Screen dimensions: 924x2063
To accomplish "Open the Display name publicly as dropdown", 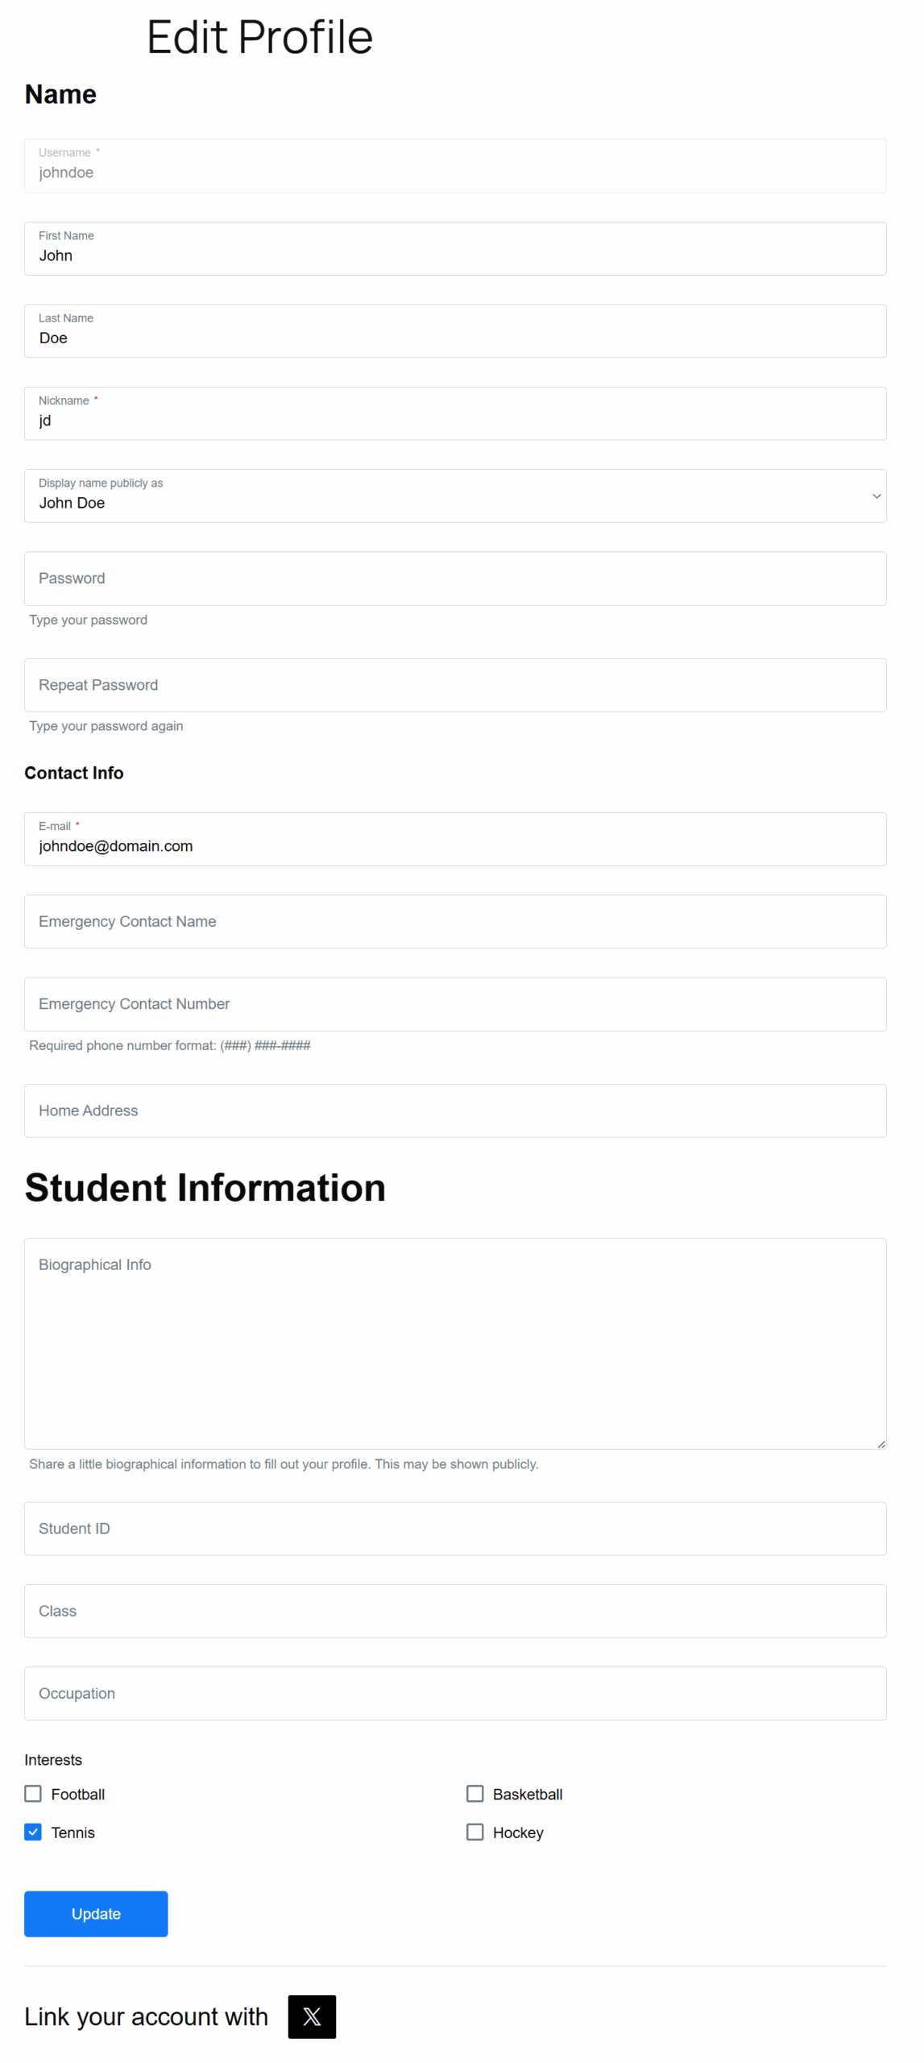I will point(455,496).
